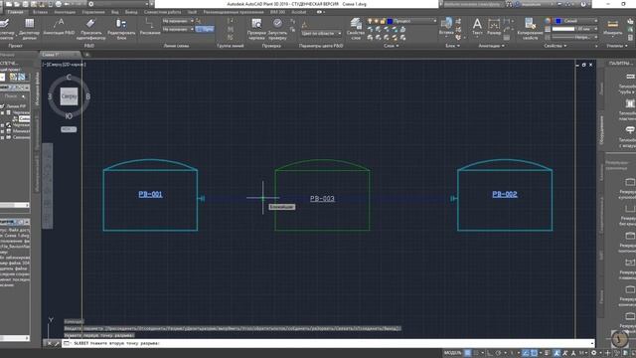This screenshot has height=358, width=636.
Task: Open the Edit block (Редактировать блок) tool
Action: coord(121,29)
